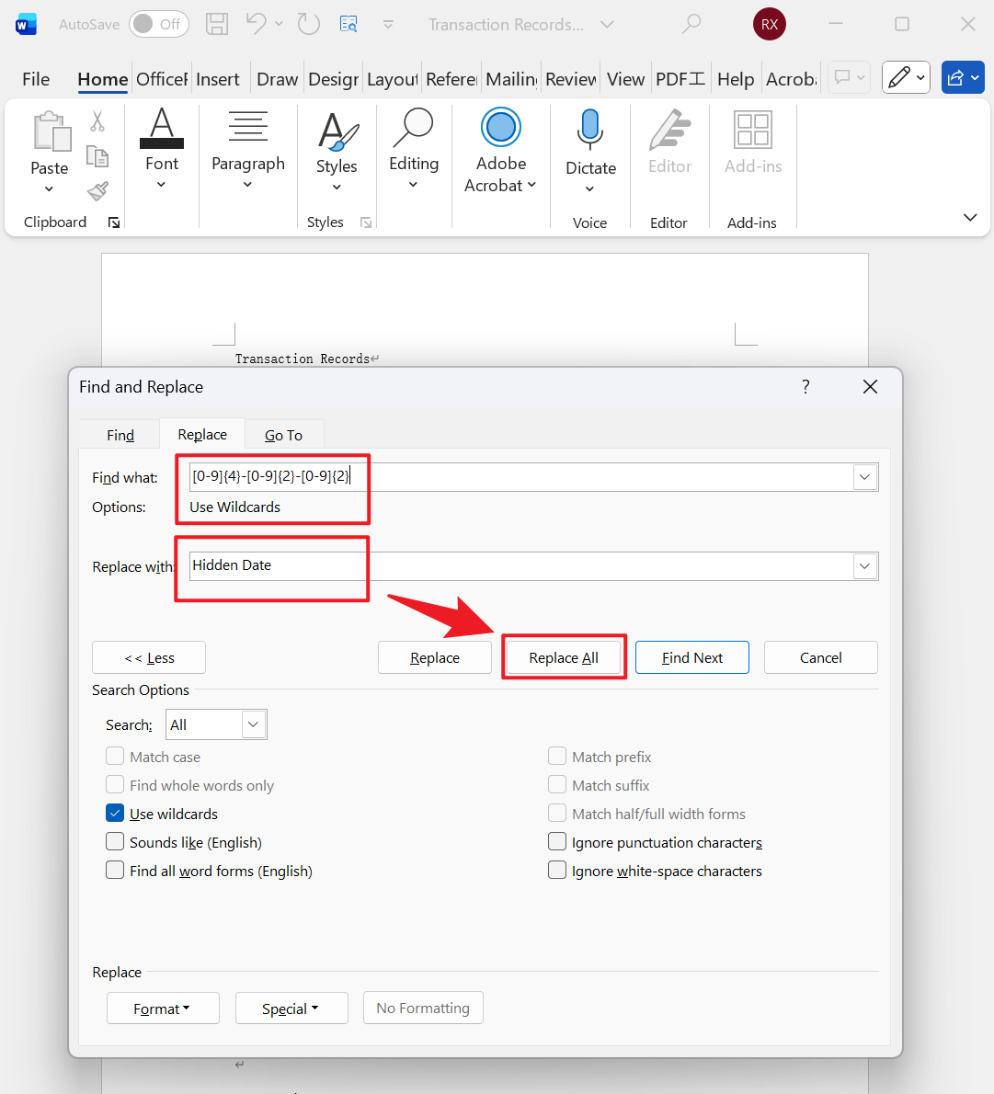Viewport: 994px width, 1094px height.
Task: Expand the Find what dropdown arrow
Action: tap(864, 477)
